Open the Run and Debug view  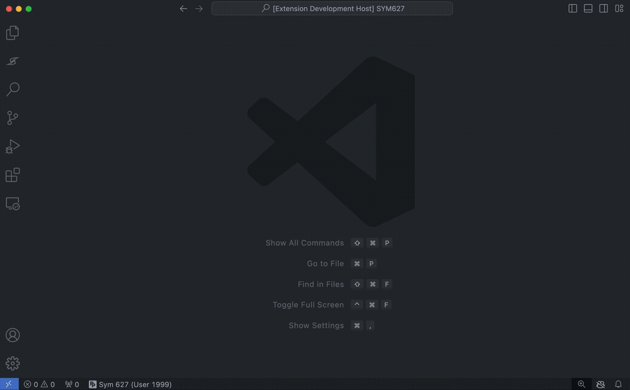(x=13, y=147)
